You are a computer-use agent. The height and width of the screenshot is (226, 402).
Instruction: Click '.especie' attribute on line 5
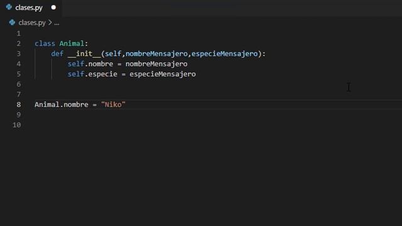tap(100, 74)
